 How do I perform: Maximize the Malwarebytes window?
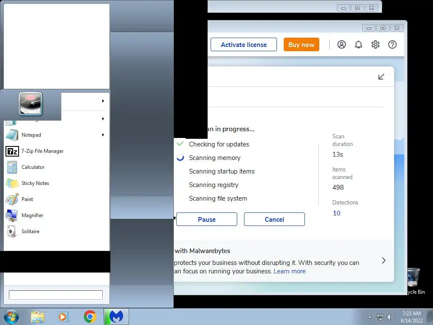click(x=383, y=28)
